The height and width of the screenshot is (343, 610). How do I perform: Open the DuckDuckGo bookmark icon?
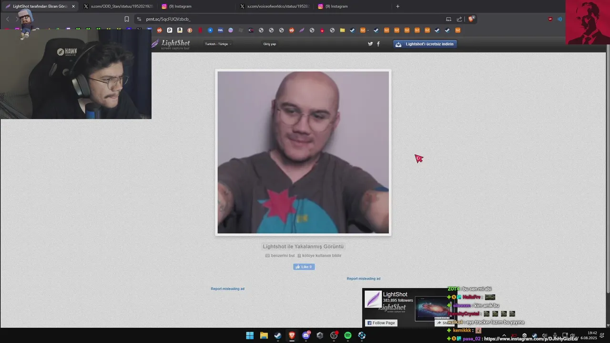point(190,30)
